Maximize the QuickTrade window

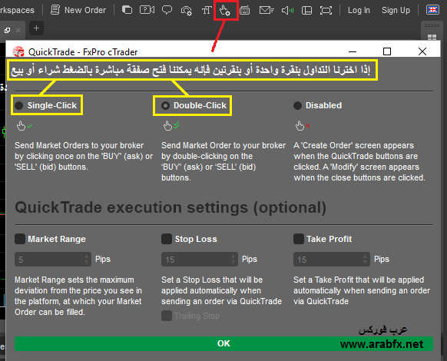[x=387, y=51]
